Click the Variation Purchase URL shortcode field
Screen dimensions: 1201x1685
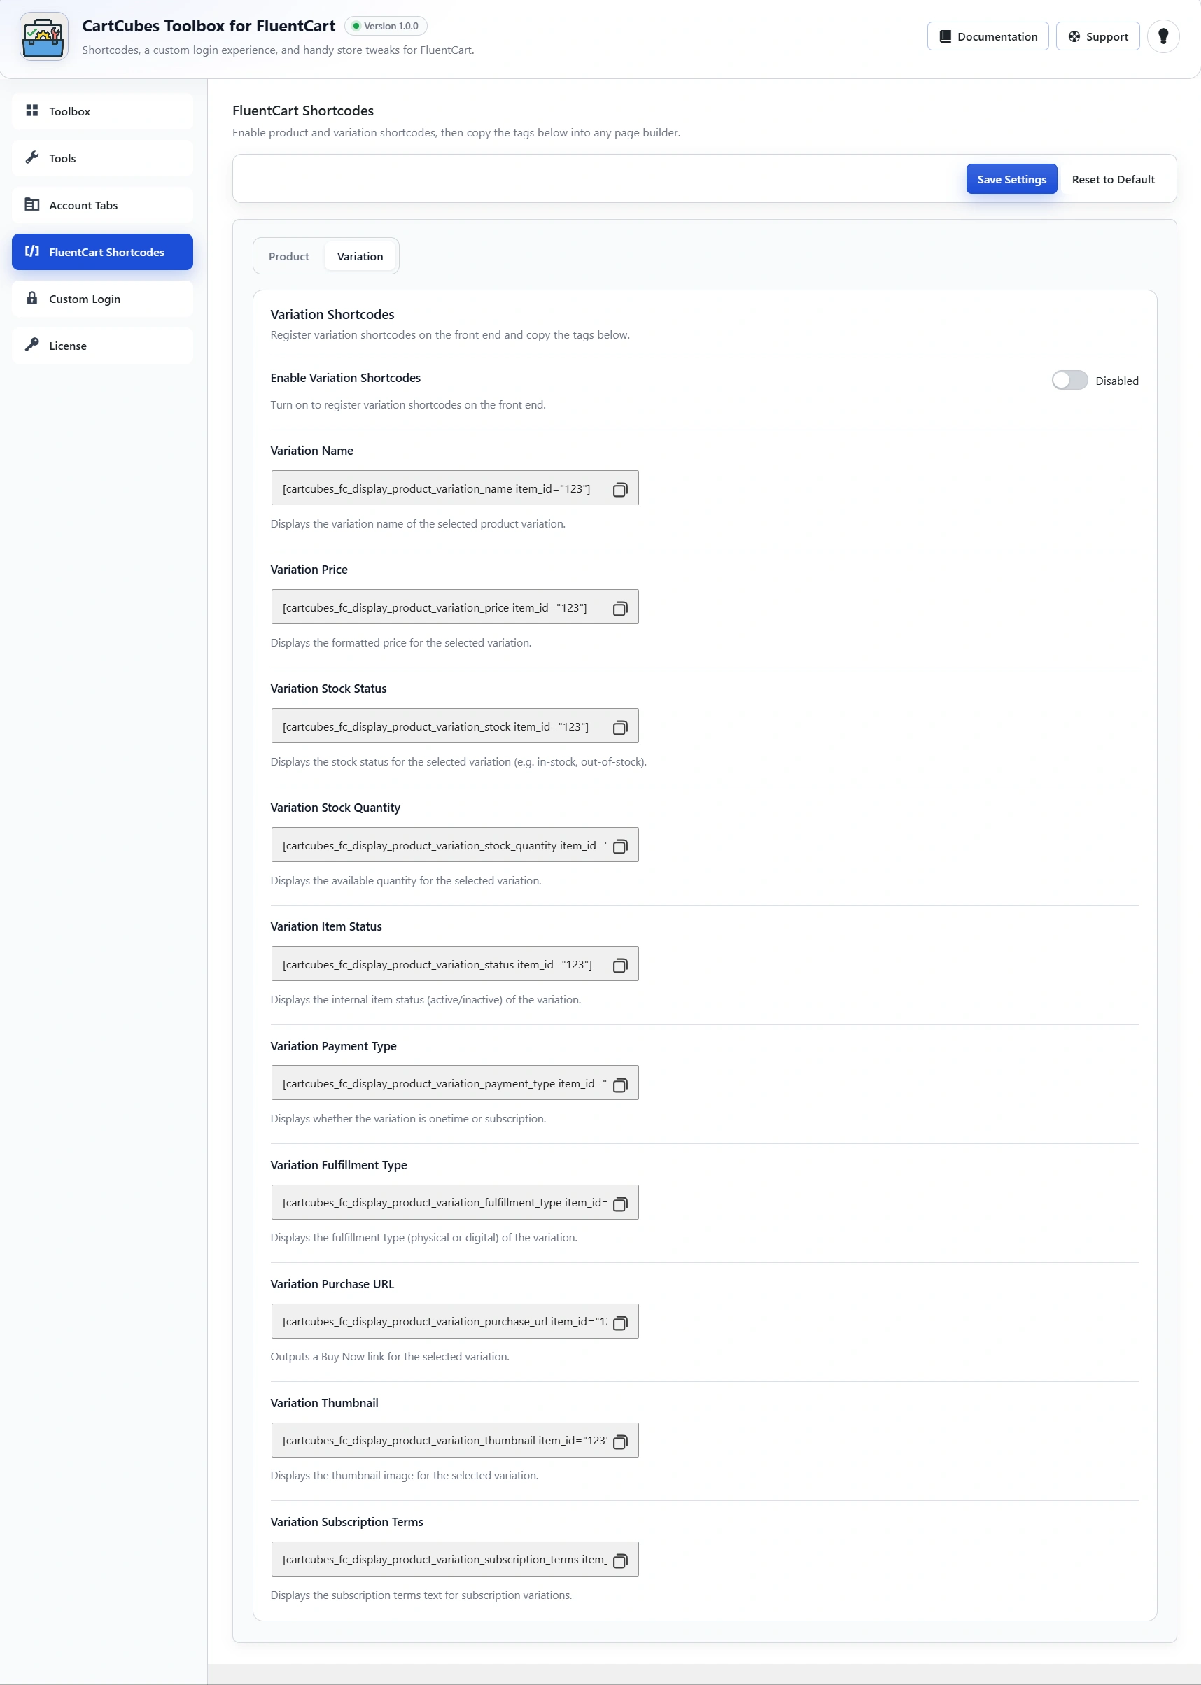455,1321
